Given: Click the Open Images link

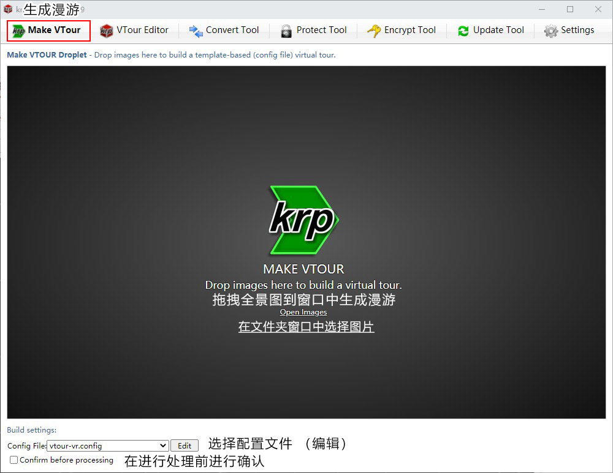Looking at the screenshot, I should click(303, 312).
